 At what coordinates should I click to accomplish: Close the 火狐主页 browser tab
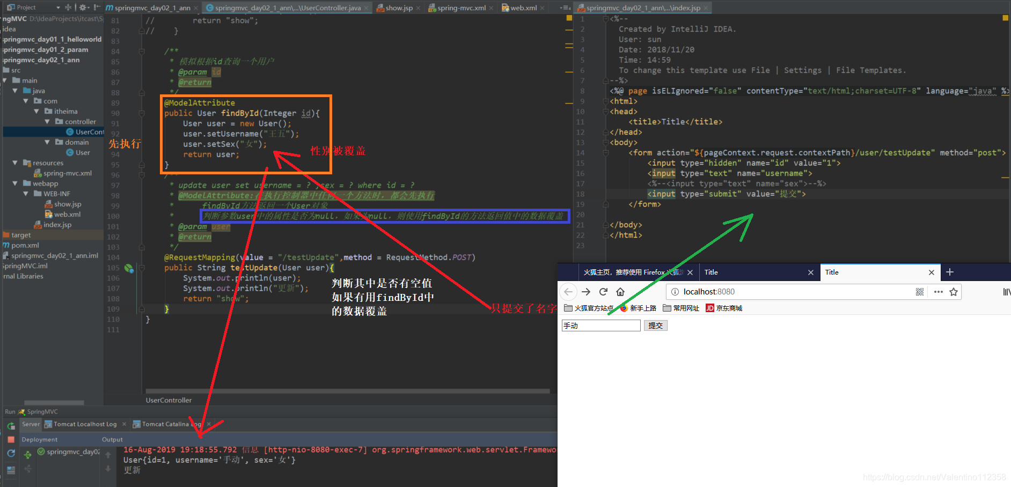click(690, 272)
